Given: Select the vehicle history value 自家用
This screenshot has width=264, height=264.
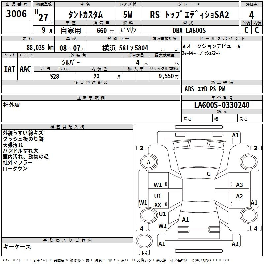Looking at the screenshot, I should pyautogui.click(x=71, y=30).
